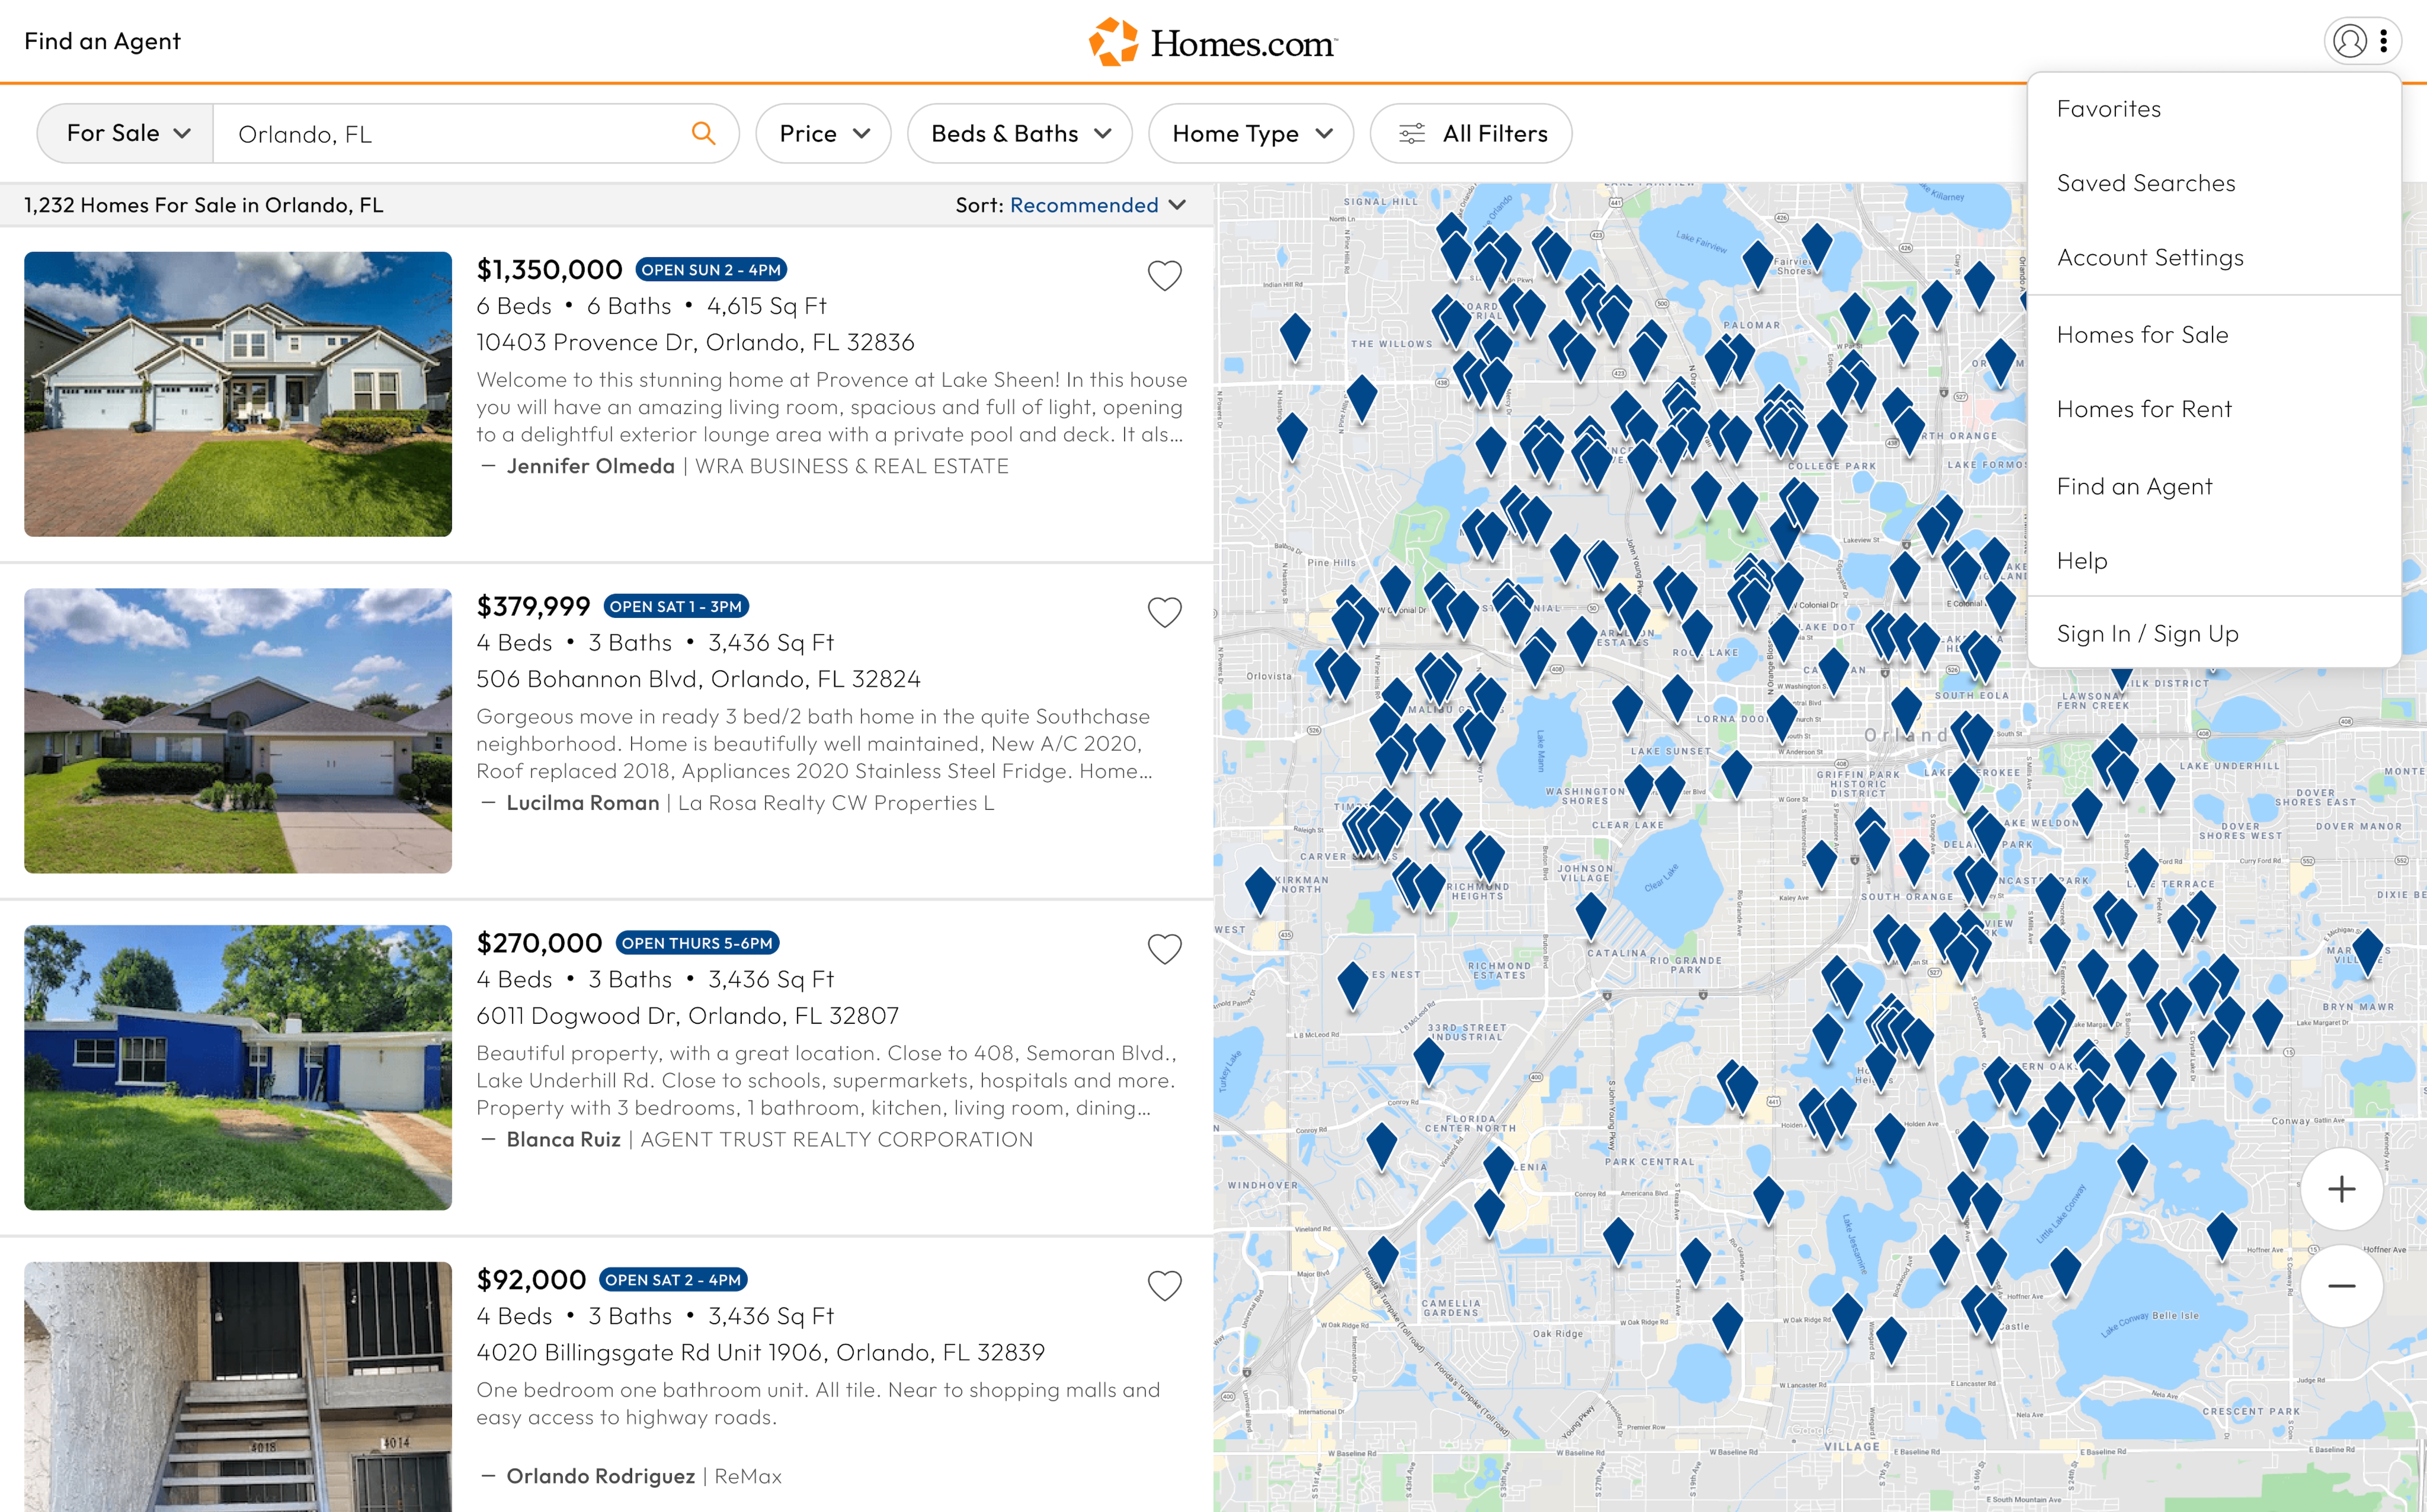The width and height of the screenshot is (2427, 1512).
Task: Favorite the $1,350,000 Provence Dr listing
Action: (1165, 275)
